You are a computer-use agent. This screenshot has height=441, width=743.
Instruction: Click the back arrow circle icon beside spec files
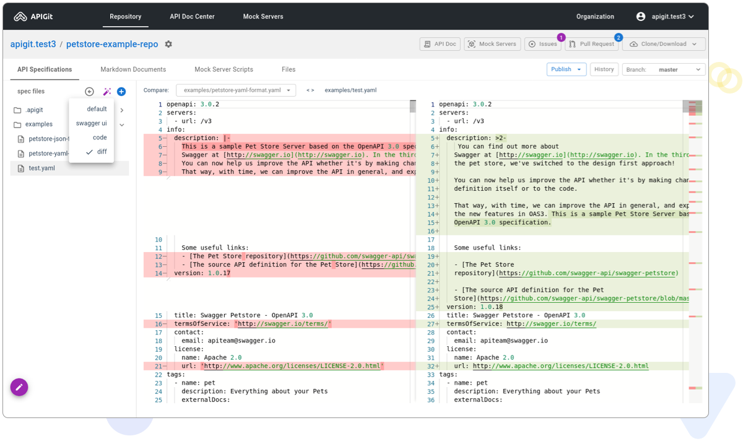(89, 92)
